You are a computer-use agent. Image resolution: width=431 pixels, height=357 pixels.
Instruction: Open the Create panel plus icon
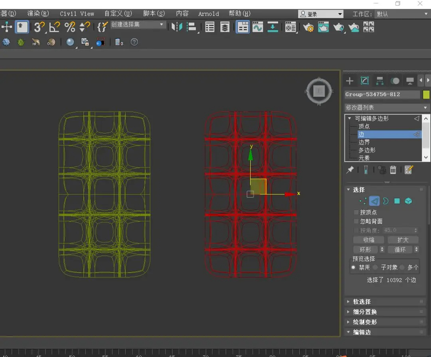pos(350,81)
